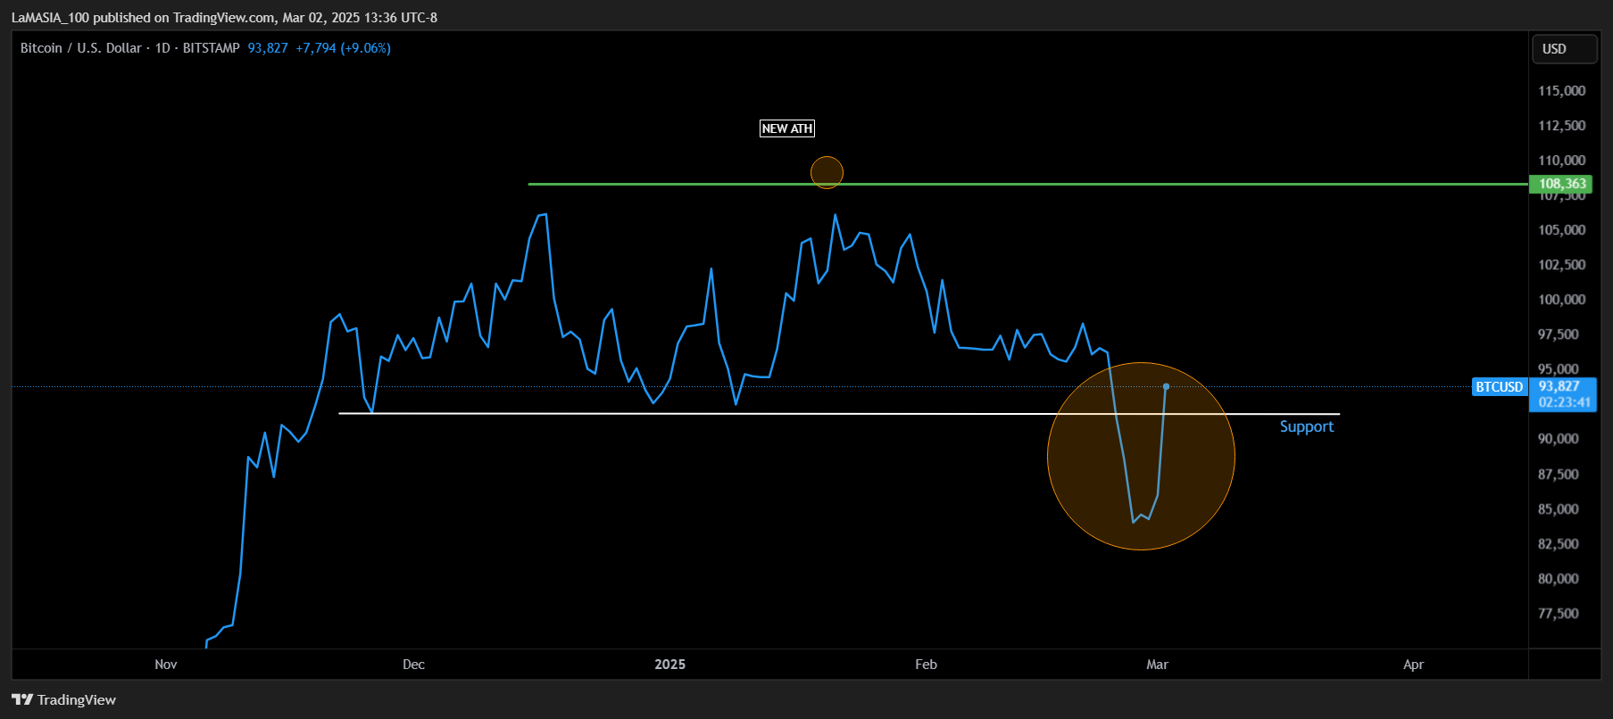Screen dimensions: 1613x719
Task: Click the 2025 label on time axis
Action: click(x=669, y=665)
